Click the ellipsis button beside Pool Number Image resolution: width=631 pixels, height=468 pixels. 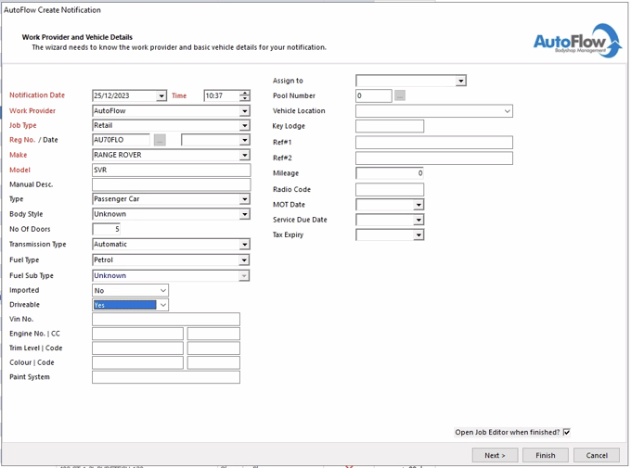click(x=400, y=95)
